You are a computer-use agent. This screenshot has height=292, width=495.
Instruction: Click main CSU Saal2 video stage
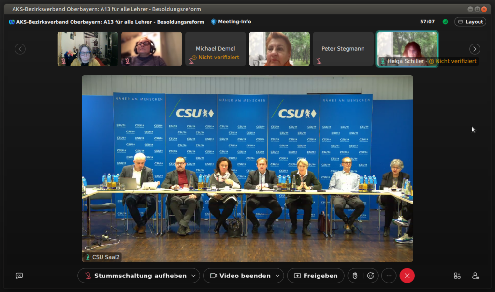(247, 169)
